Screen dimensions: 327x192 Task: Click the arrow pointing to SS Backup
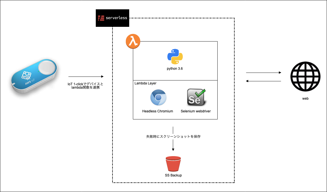(x=173, y=144)
